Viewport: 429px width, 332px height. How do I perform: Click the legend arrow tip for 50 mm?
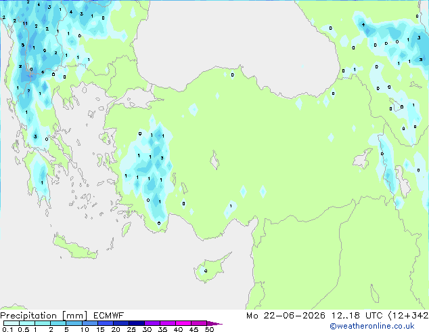pos(214,323)
